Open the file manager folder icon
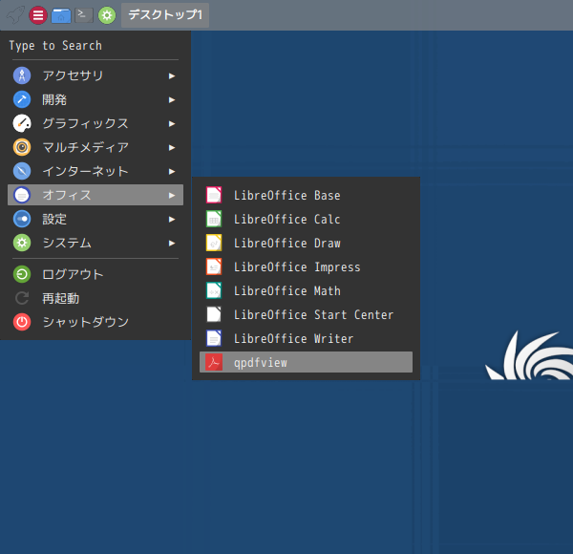Screen dimensions: 573x554 [61, 15]
